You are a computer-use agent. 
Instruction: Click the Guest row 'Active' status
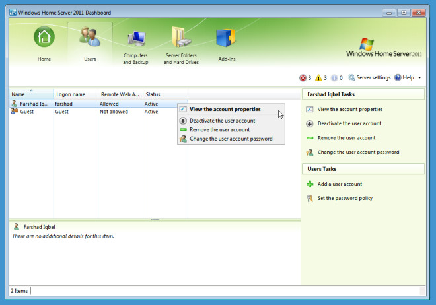pos(151,112)
